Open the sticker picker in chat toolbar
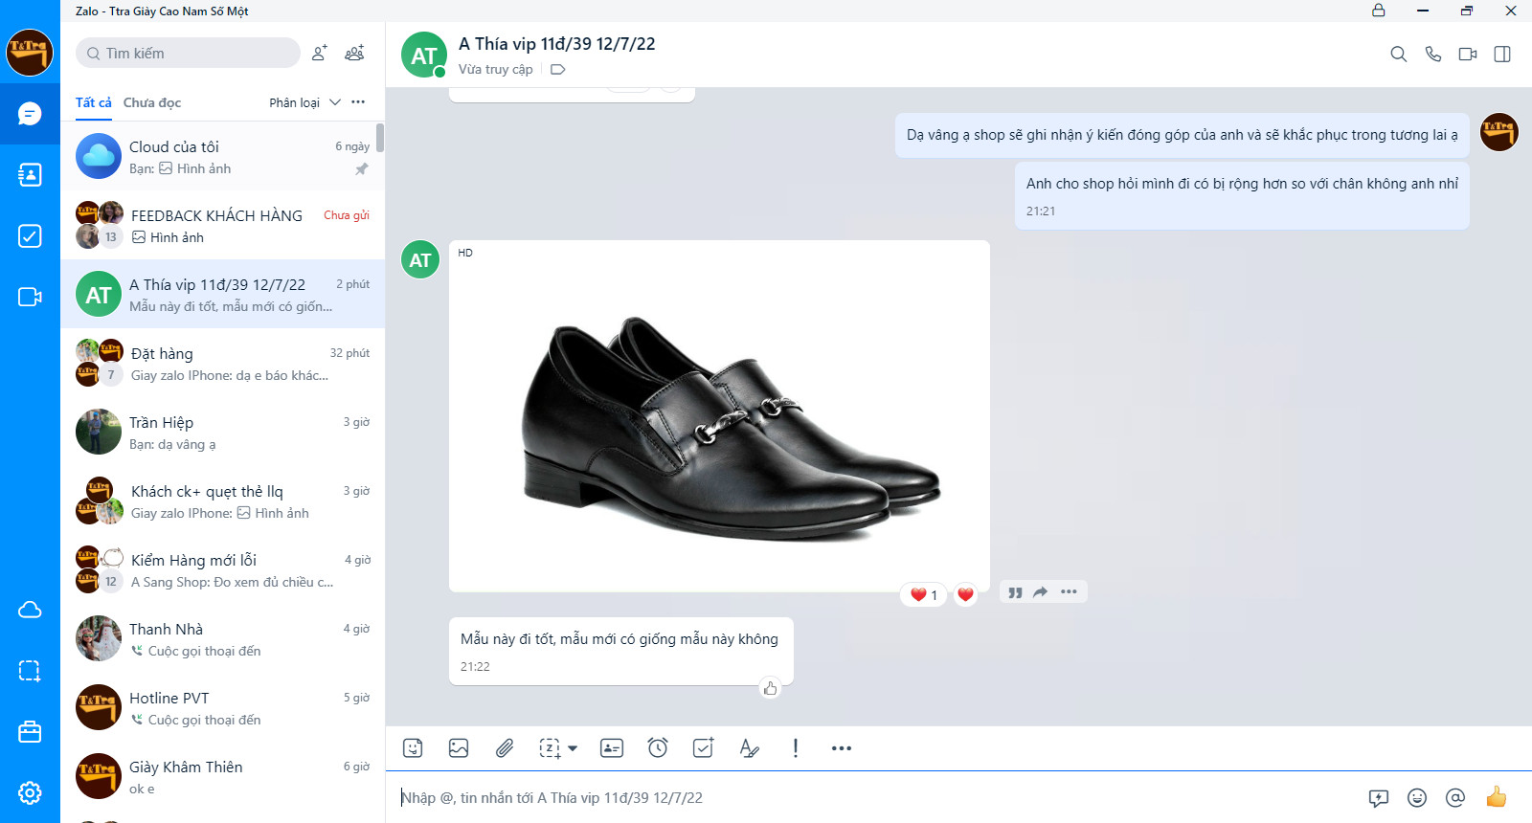This screenshot has height=823, width=1532. click(413, 748)
